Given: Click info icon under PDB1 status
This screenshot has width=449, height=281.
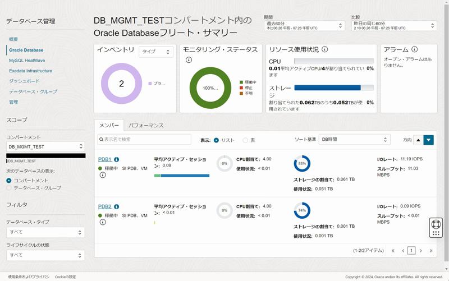Looking at the screenshot, I should [103, 175].
